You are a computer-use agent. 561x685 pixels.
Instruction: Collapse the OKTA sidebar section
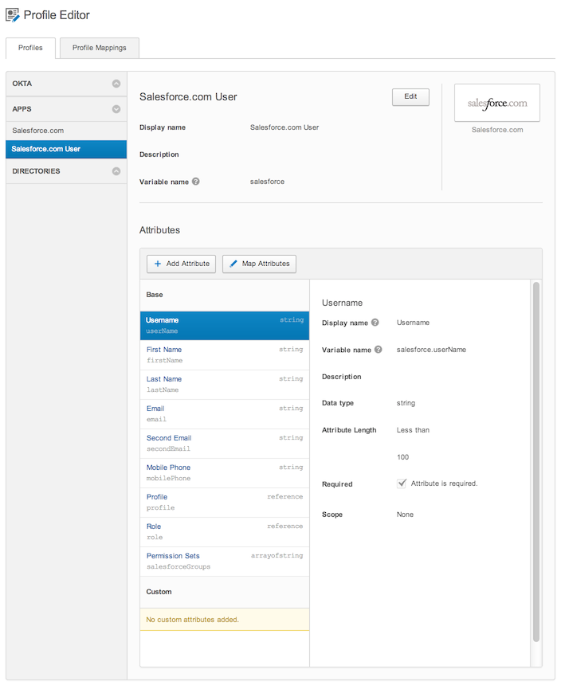click(116, 84)
